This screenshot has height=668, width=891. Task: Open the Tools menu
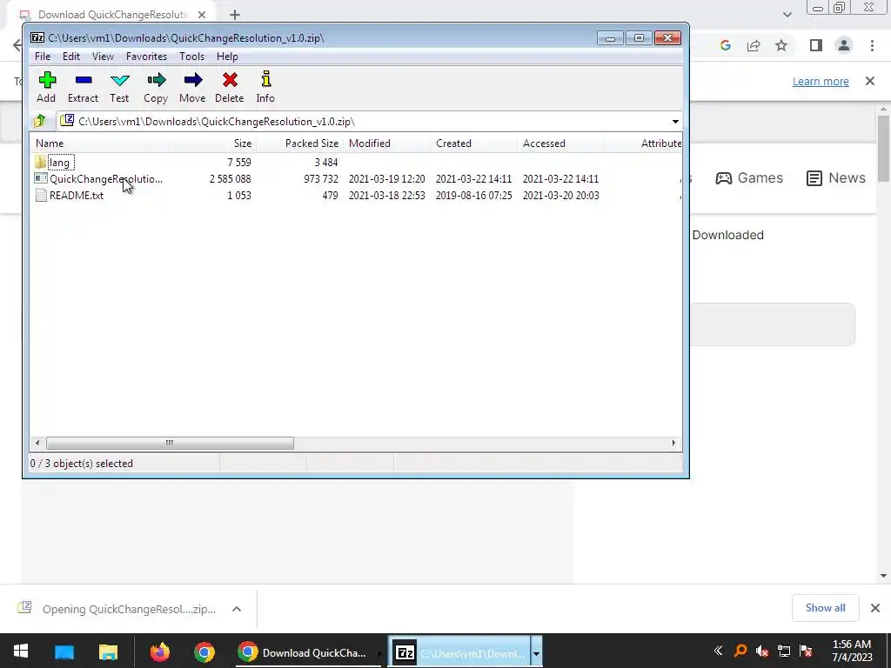pos(191,57)
